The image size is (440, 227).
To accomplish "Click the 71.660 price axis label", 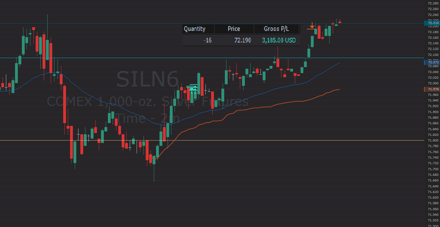I will point(433,180).
